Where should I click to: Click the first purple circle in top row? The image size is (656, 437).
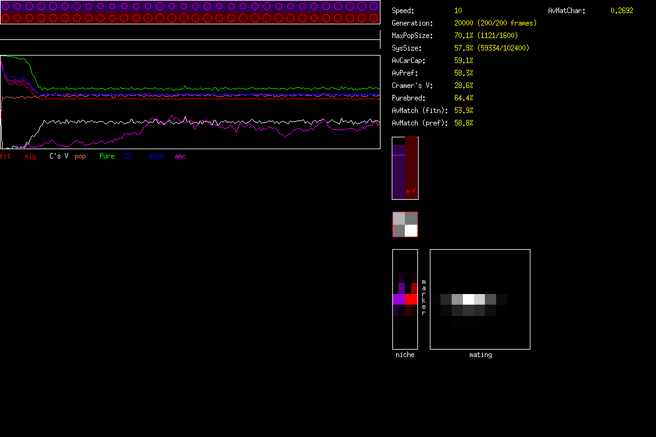[x=6, y=6]
